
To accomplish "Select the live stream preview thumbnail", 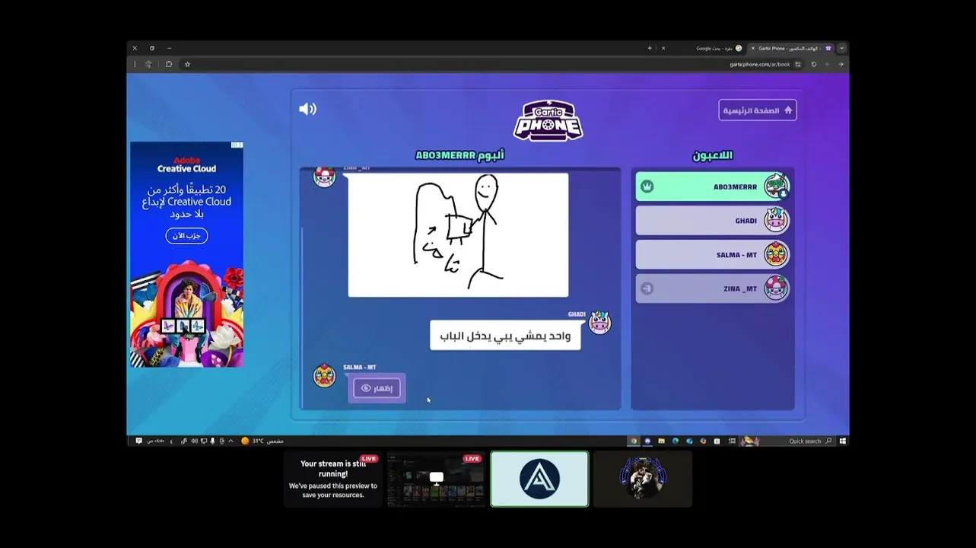I will [436, 479].
